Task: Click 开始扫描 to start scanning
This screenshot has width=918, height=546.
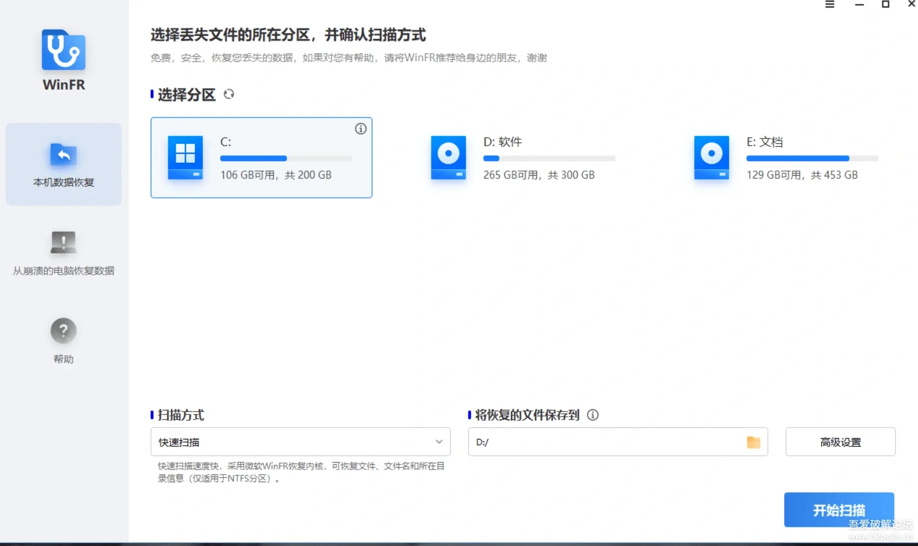Action: pyautogui.click(x=839, y=510)
